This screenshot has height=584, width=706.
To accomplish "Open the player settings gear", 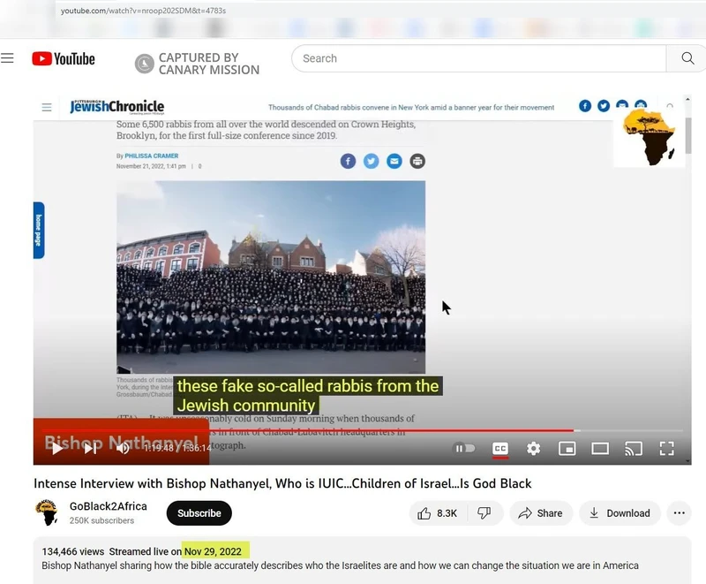I will (x=533, y=449).
